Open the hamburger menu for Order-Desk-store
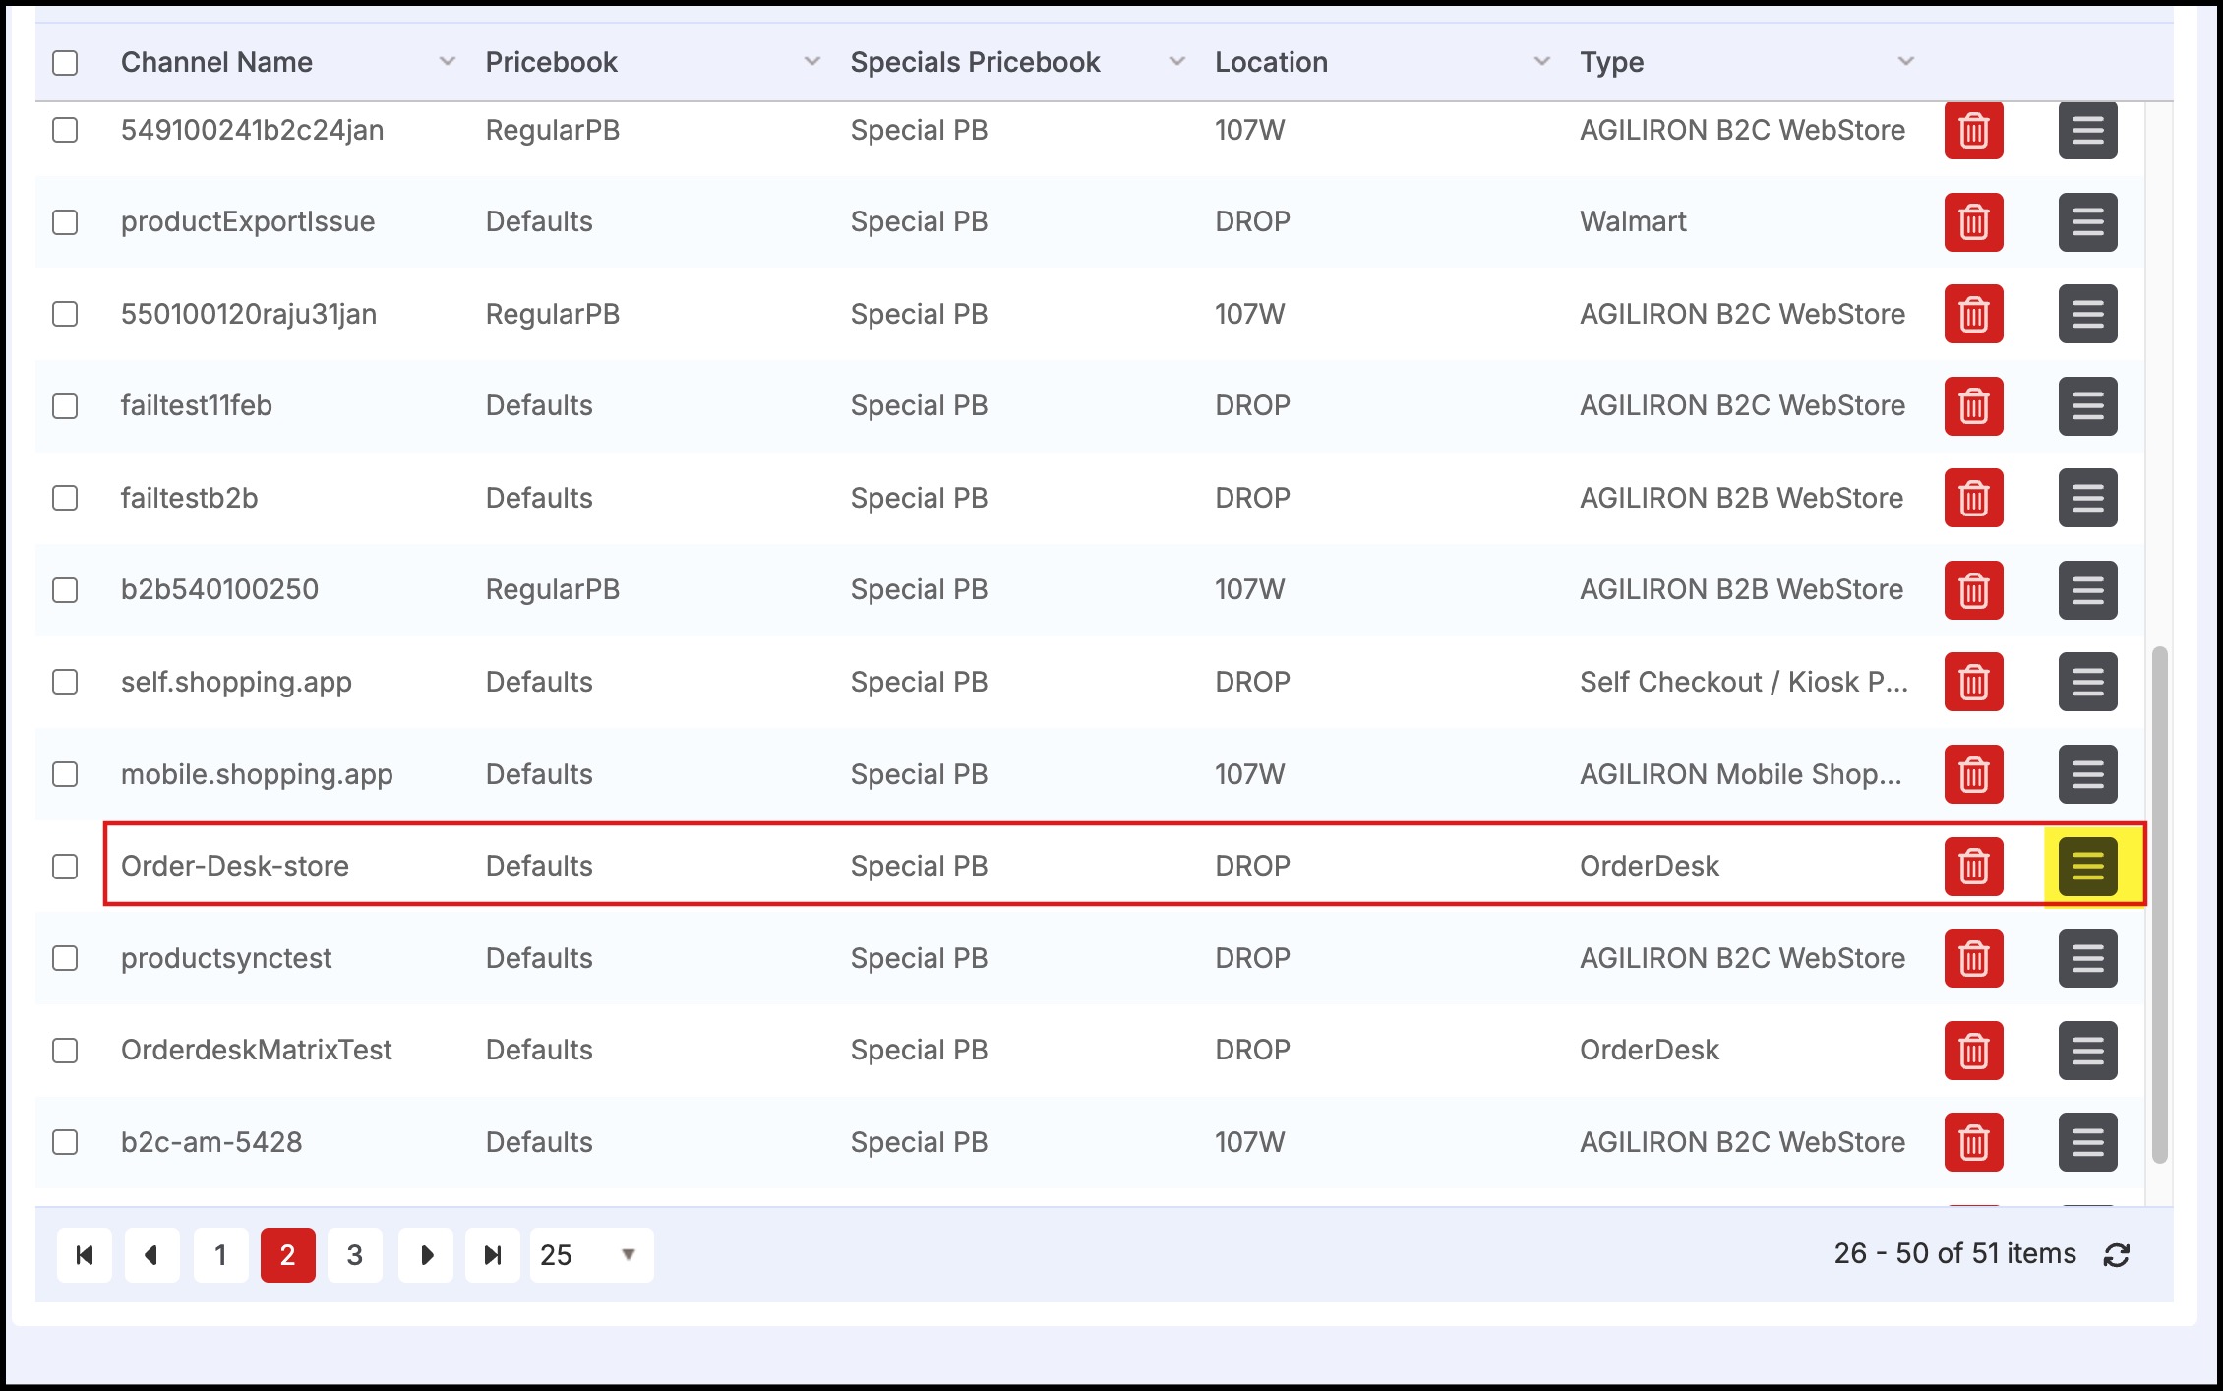Image resolution: width=2223 pixels, height=1391 pixels. pyautogui.click(x=2087, y=866)
